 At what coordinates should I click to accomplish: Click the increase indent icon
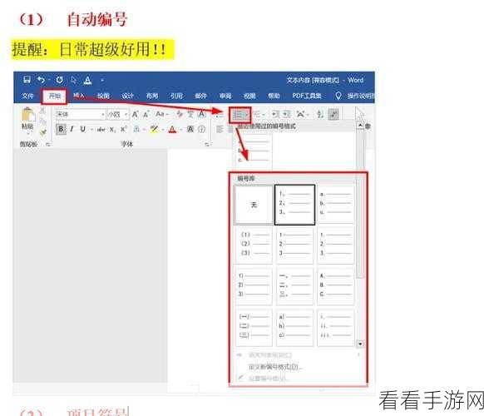[287, 114]
